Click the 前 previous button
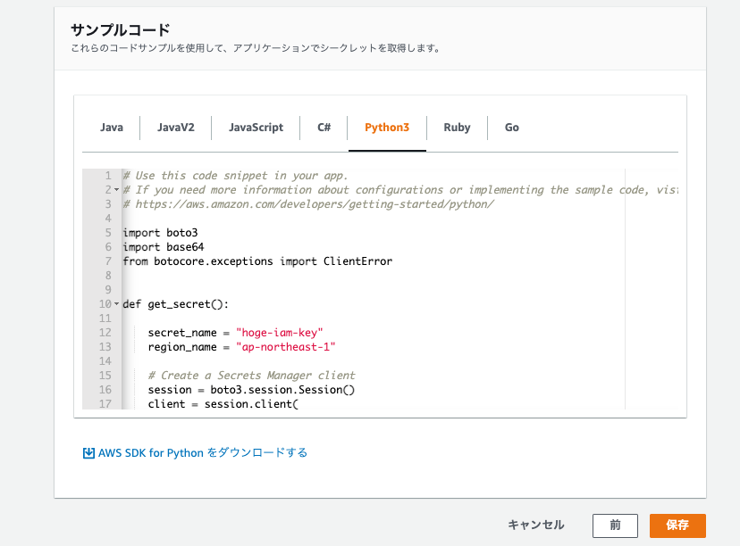 (x=615, y=525)
